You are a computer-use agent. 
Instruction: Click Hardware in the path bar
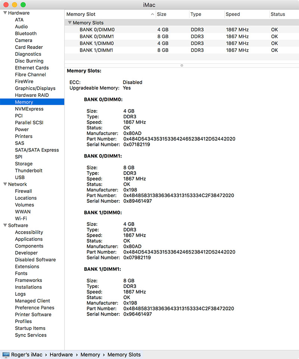click(x=61, y=355)
